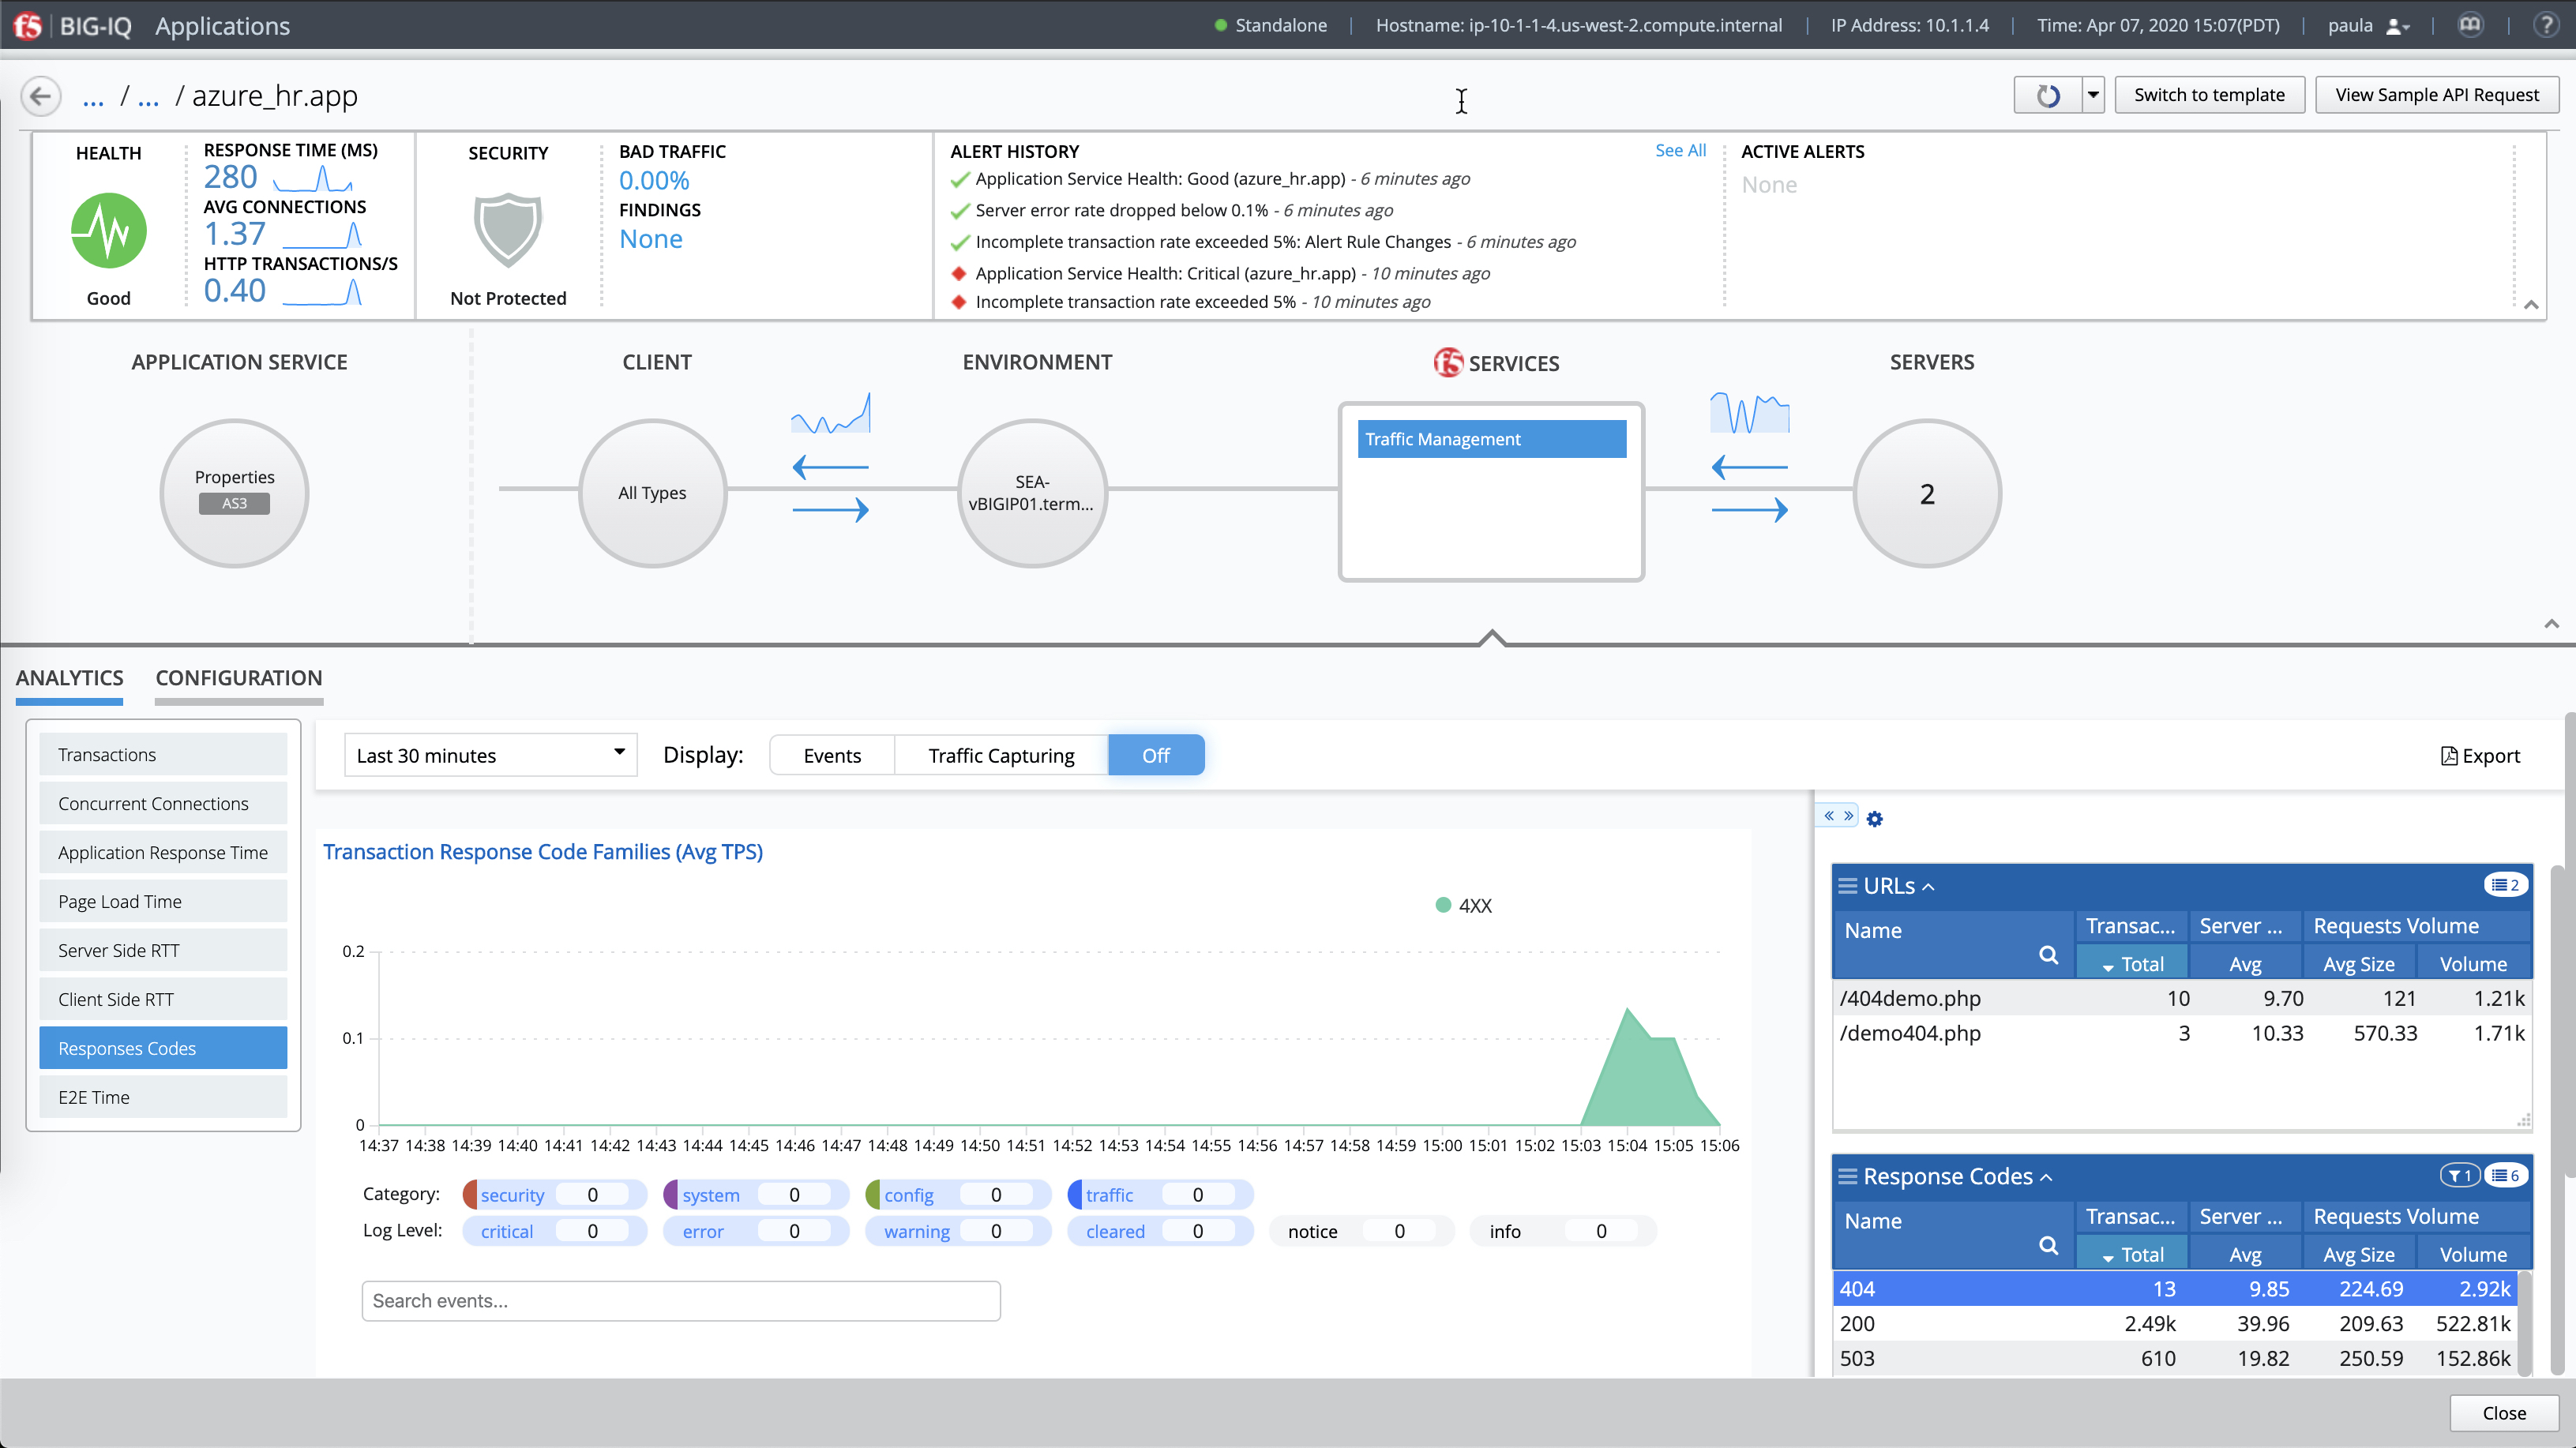This screenshot has width=2576, height=1448.
Task: Click See All alert history link
Action: 1680,150
